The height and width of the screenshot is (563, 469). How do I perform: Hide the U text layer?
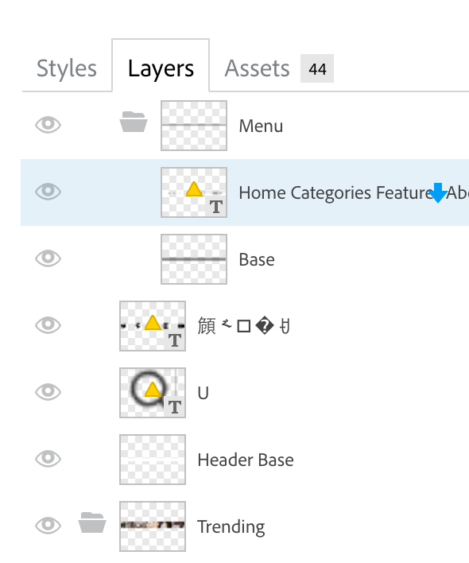pyautogui.click(x=48, y=392)
